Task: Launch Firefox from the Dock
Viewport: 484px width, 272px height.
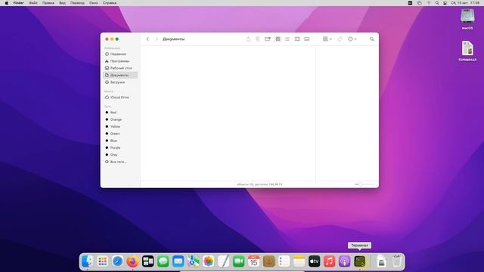Action: coord(133,261)
